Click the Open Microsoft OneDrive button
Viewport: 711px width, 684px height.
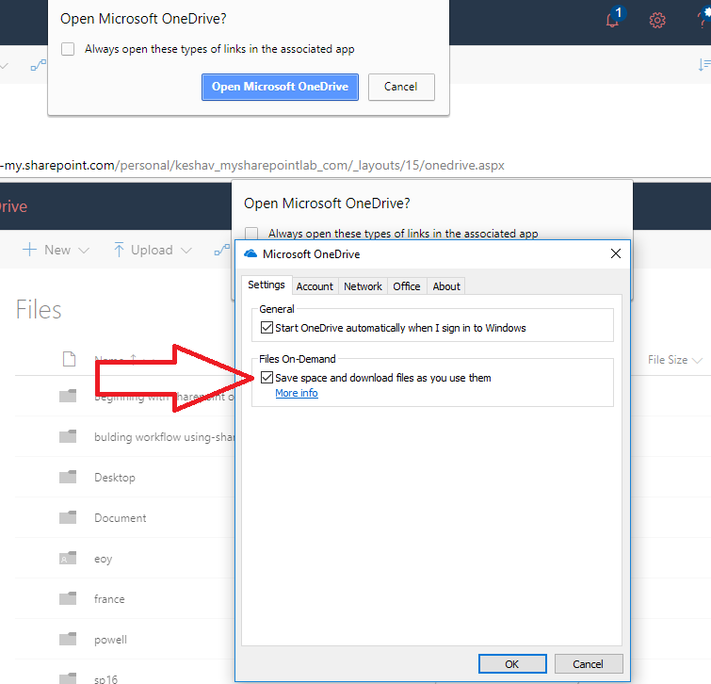point(281,87)
